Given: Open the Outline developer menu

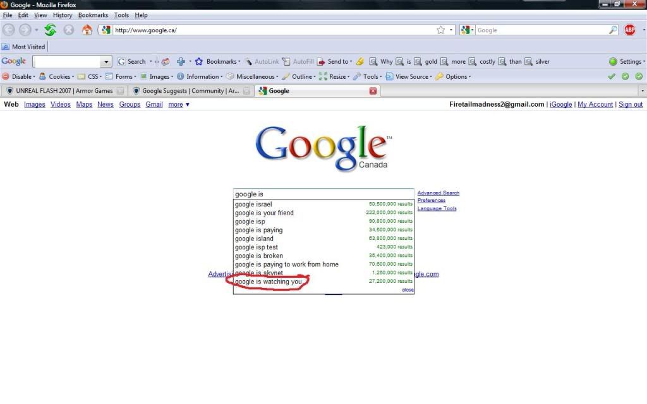Looking at the screenshot, I should pyautogui.click(x=298, y=76).
